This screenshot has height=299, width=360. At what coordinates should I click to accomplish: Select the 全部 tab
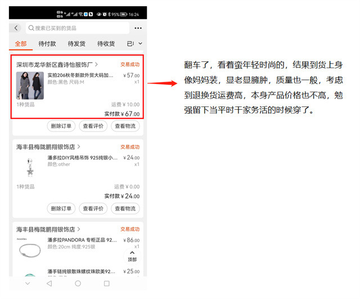click(x=21, y=44)
